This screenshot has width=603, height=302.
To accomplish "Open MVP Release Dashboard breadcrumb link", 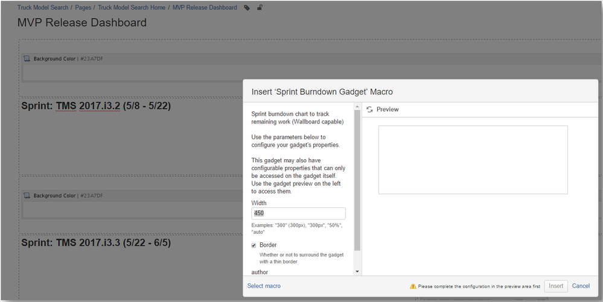I will coord(205,8).
